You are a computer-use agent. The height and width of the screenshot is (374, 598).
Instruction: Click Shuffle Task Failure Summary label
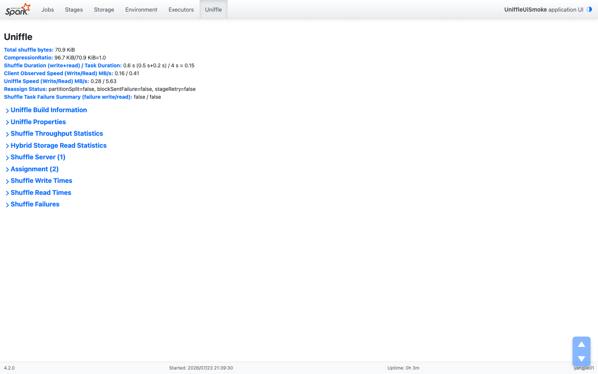coord(68,97)
